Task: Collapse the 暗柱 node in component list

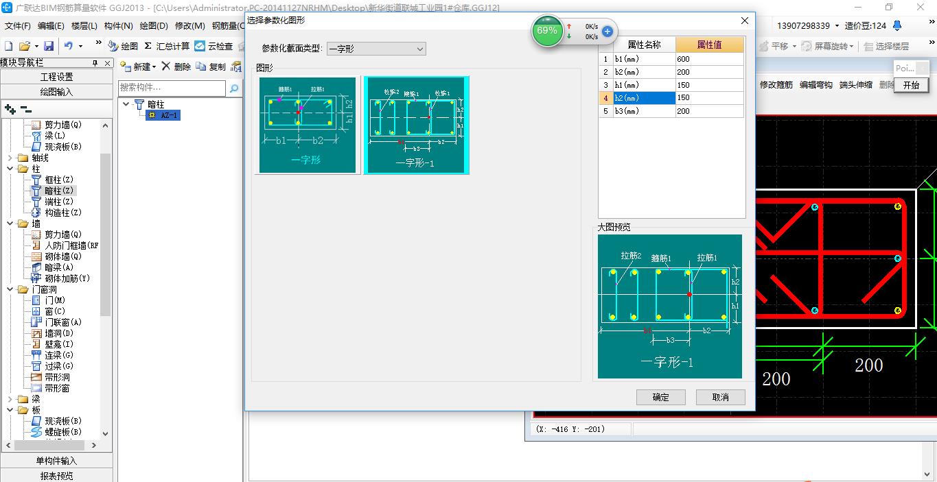Action: click(126, 104)
